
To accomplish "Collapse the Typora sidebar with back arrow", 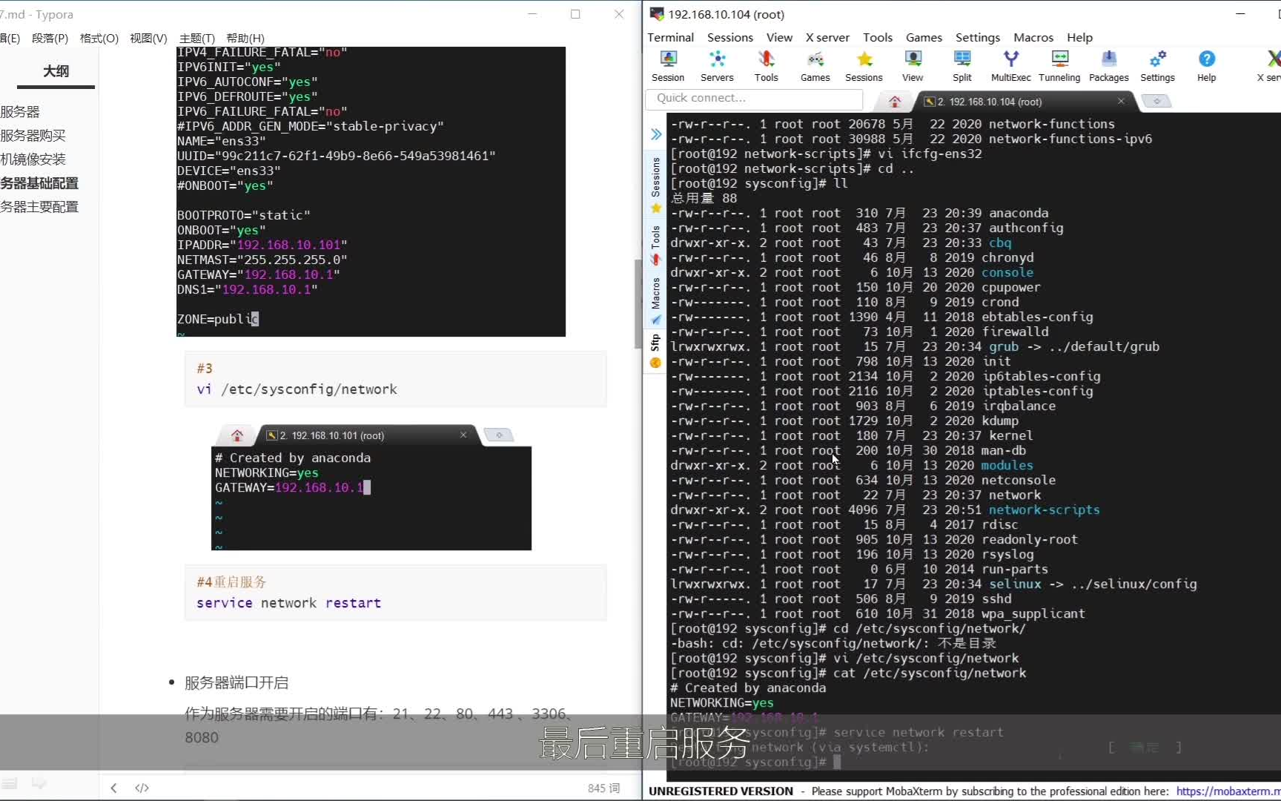I will pyautogui.click(x=113, y=788).
